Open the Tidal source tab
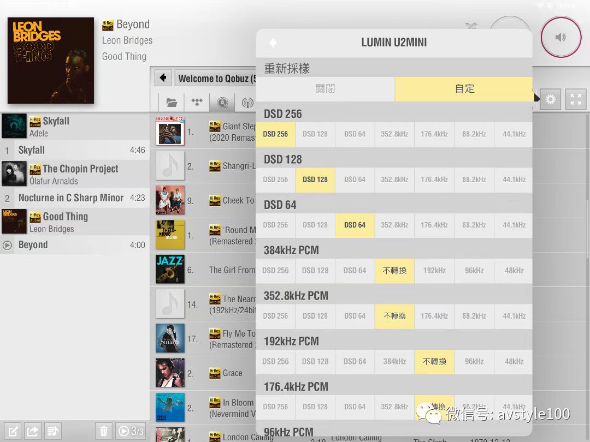590x442 pixels. coord(197,102)
